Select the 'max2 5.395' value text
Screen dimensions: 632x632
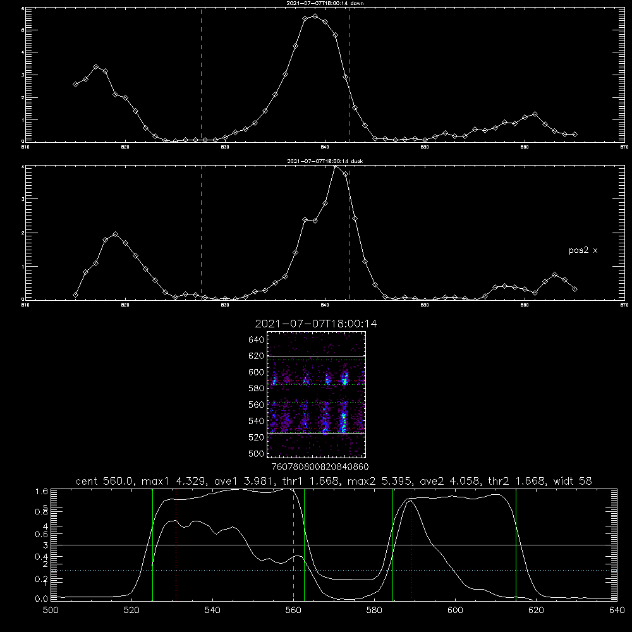pyautogui.click(x=379, y=481)
